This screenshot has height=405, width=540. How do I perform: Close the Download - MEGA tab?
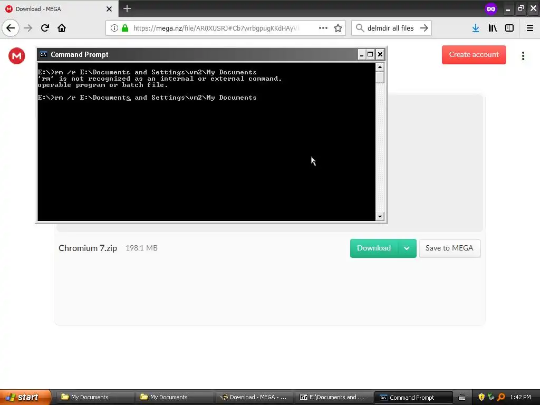coord(109,9)
